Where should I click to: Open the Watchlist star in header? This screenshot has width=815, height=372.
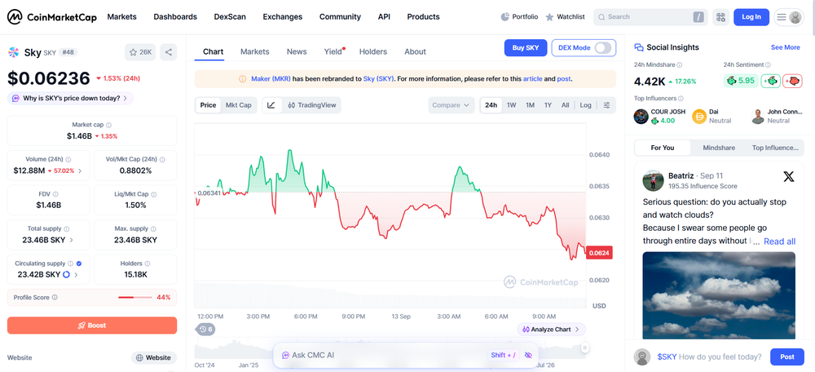[x=549, y=17]
